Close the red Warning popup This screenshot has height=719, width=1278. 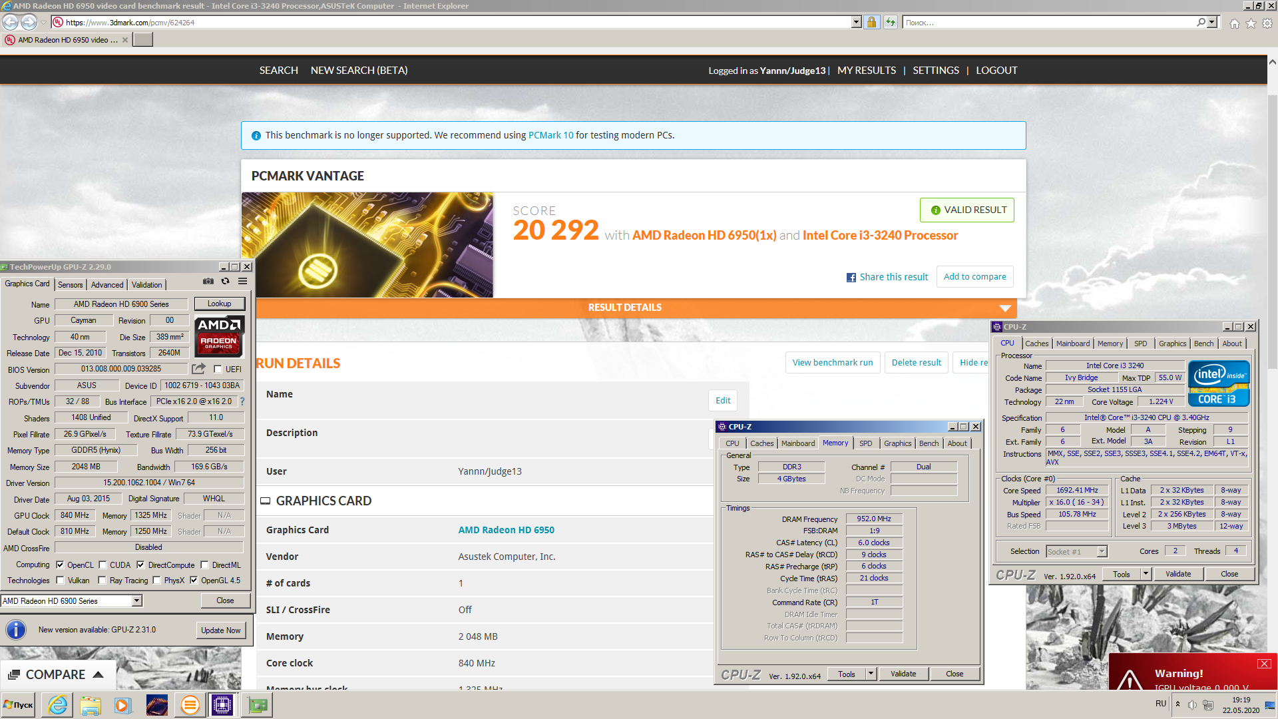1264,664
